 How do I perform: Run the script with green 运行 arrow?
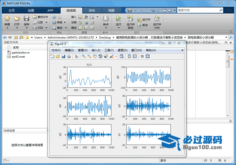point(118,18)
